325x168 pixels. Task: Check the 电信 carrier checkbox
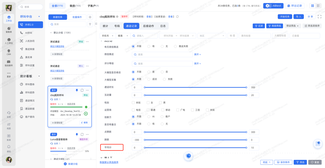point(133,110)
